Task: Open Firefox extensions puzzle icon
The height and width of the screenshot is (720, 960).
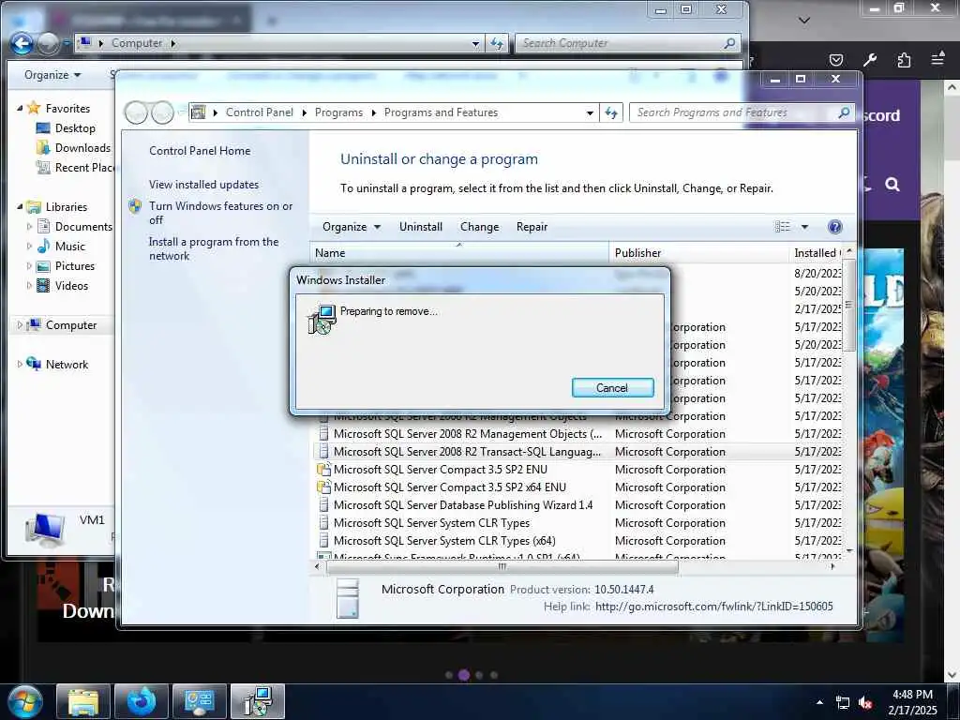Action: 904,59
